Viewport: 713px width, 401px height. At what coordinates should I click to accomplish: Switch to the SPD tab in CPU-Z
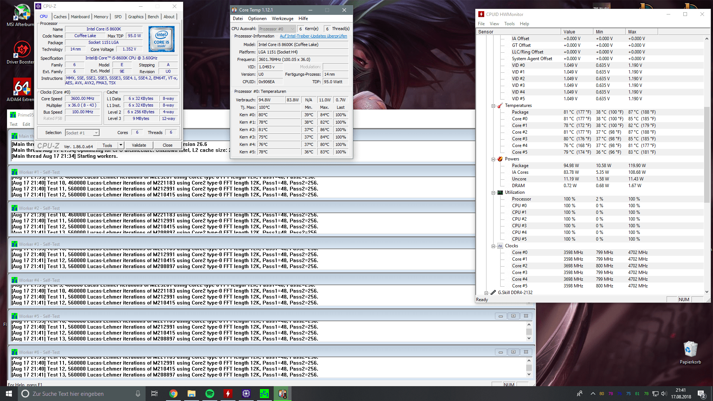click(118, 17)
